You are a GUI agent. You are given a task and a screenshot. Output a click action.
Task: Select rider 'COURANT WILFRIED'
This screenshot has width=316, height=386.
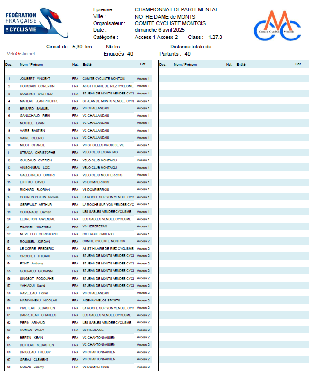pos(36,94)
